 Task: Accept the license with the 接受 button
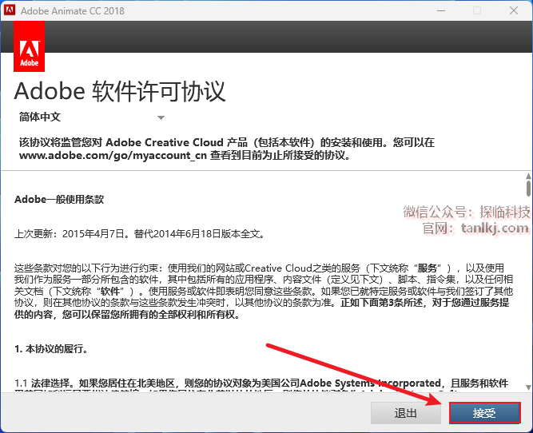pyautogui.click(x=484, y=413)
